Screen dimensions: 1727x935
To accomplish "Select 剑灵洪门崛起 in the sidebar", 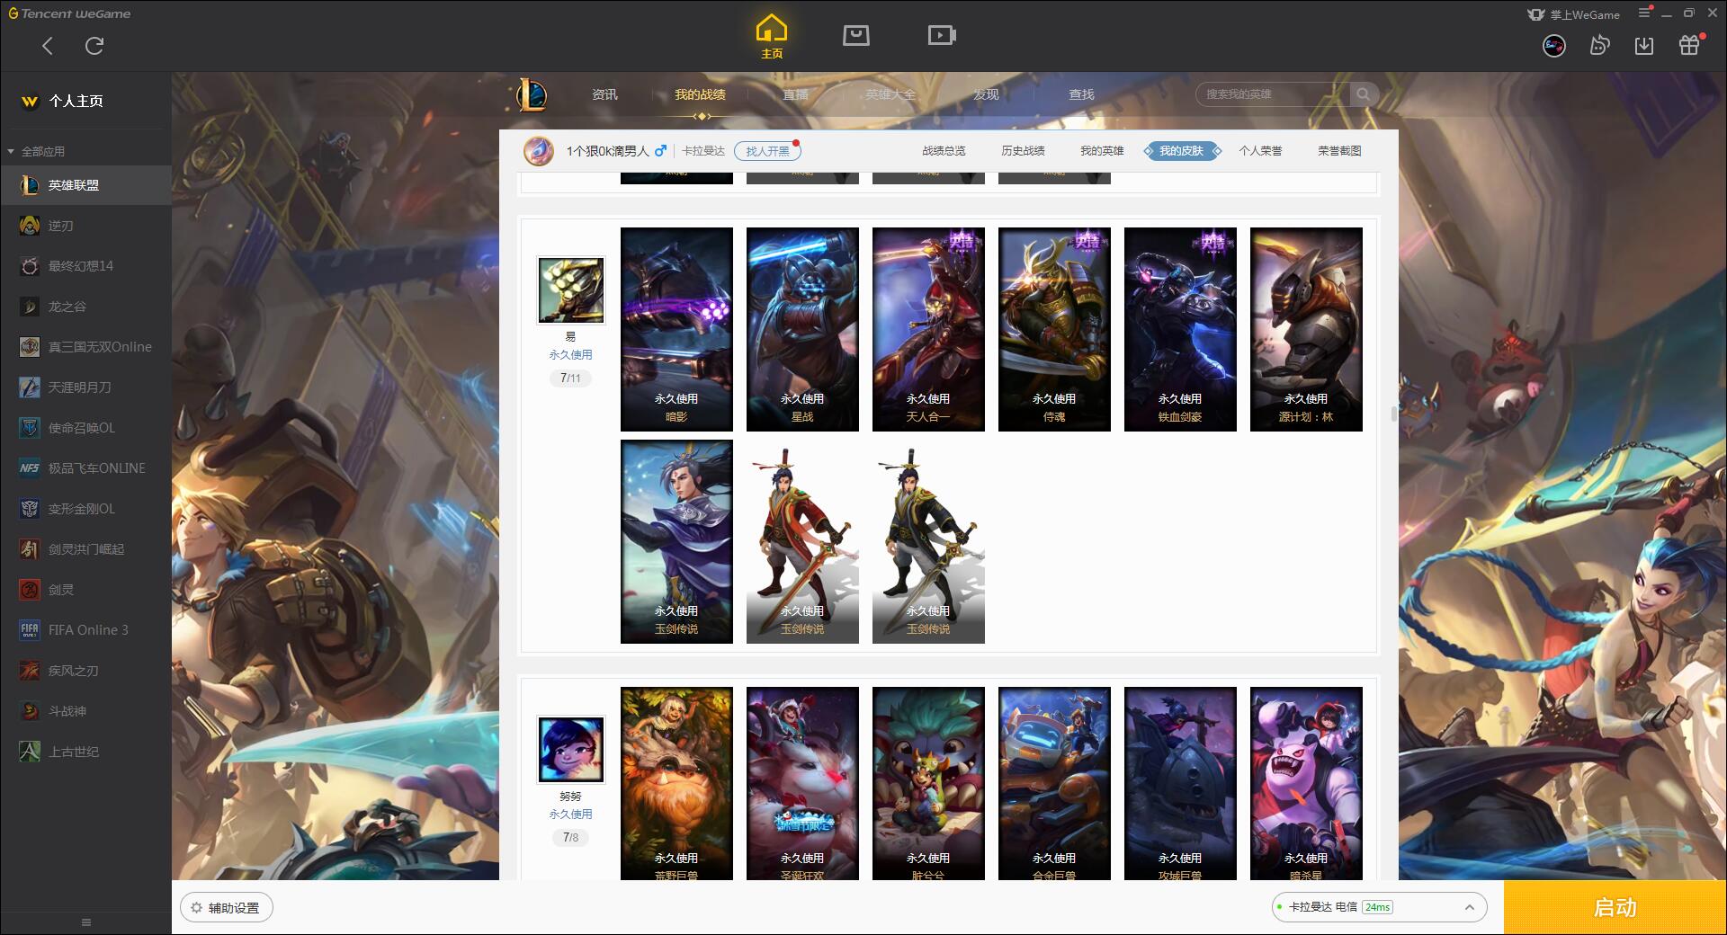I will pyautogui.click(x=85, y=549).
